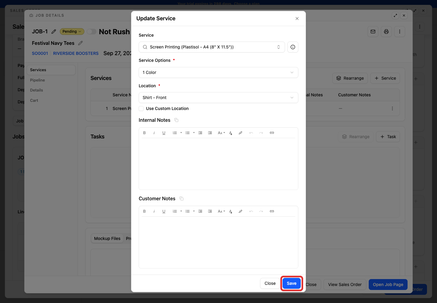Screen dimensions: 437x303
Task: Toggle underline in Internal Notes toolbar
Action: (x=164, y=133)
